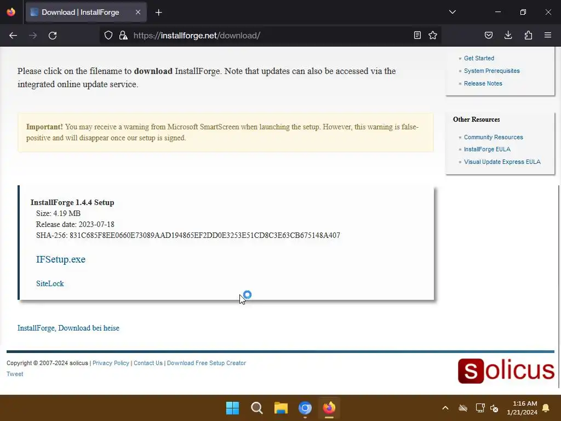
Task: Click the address bar URL
Action: click(x=197, y=36)
